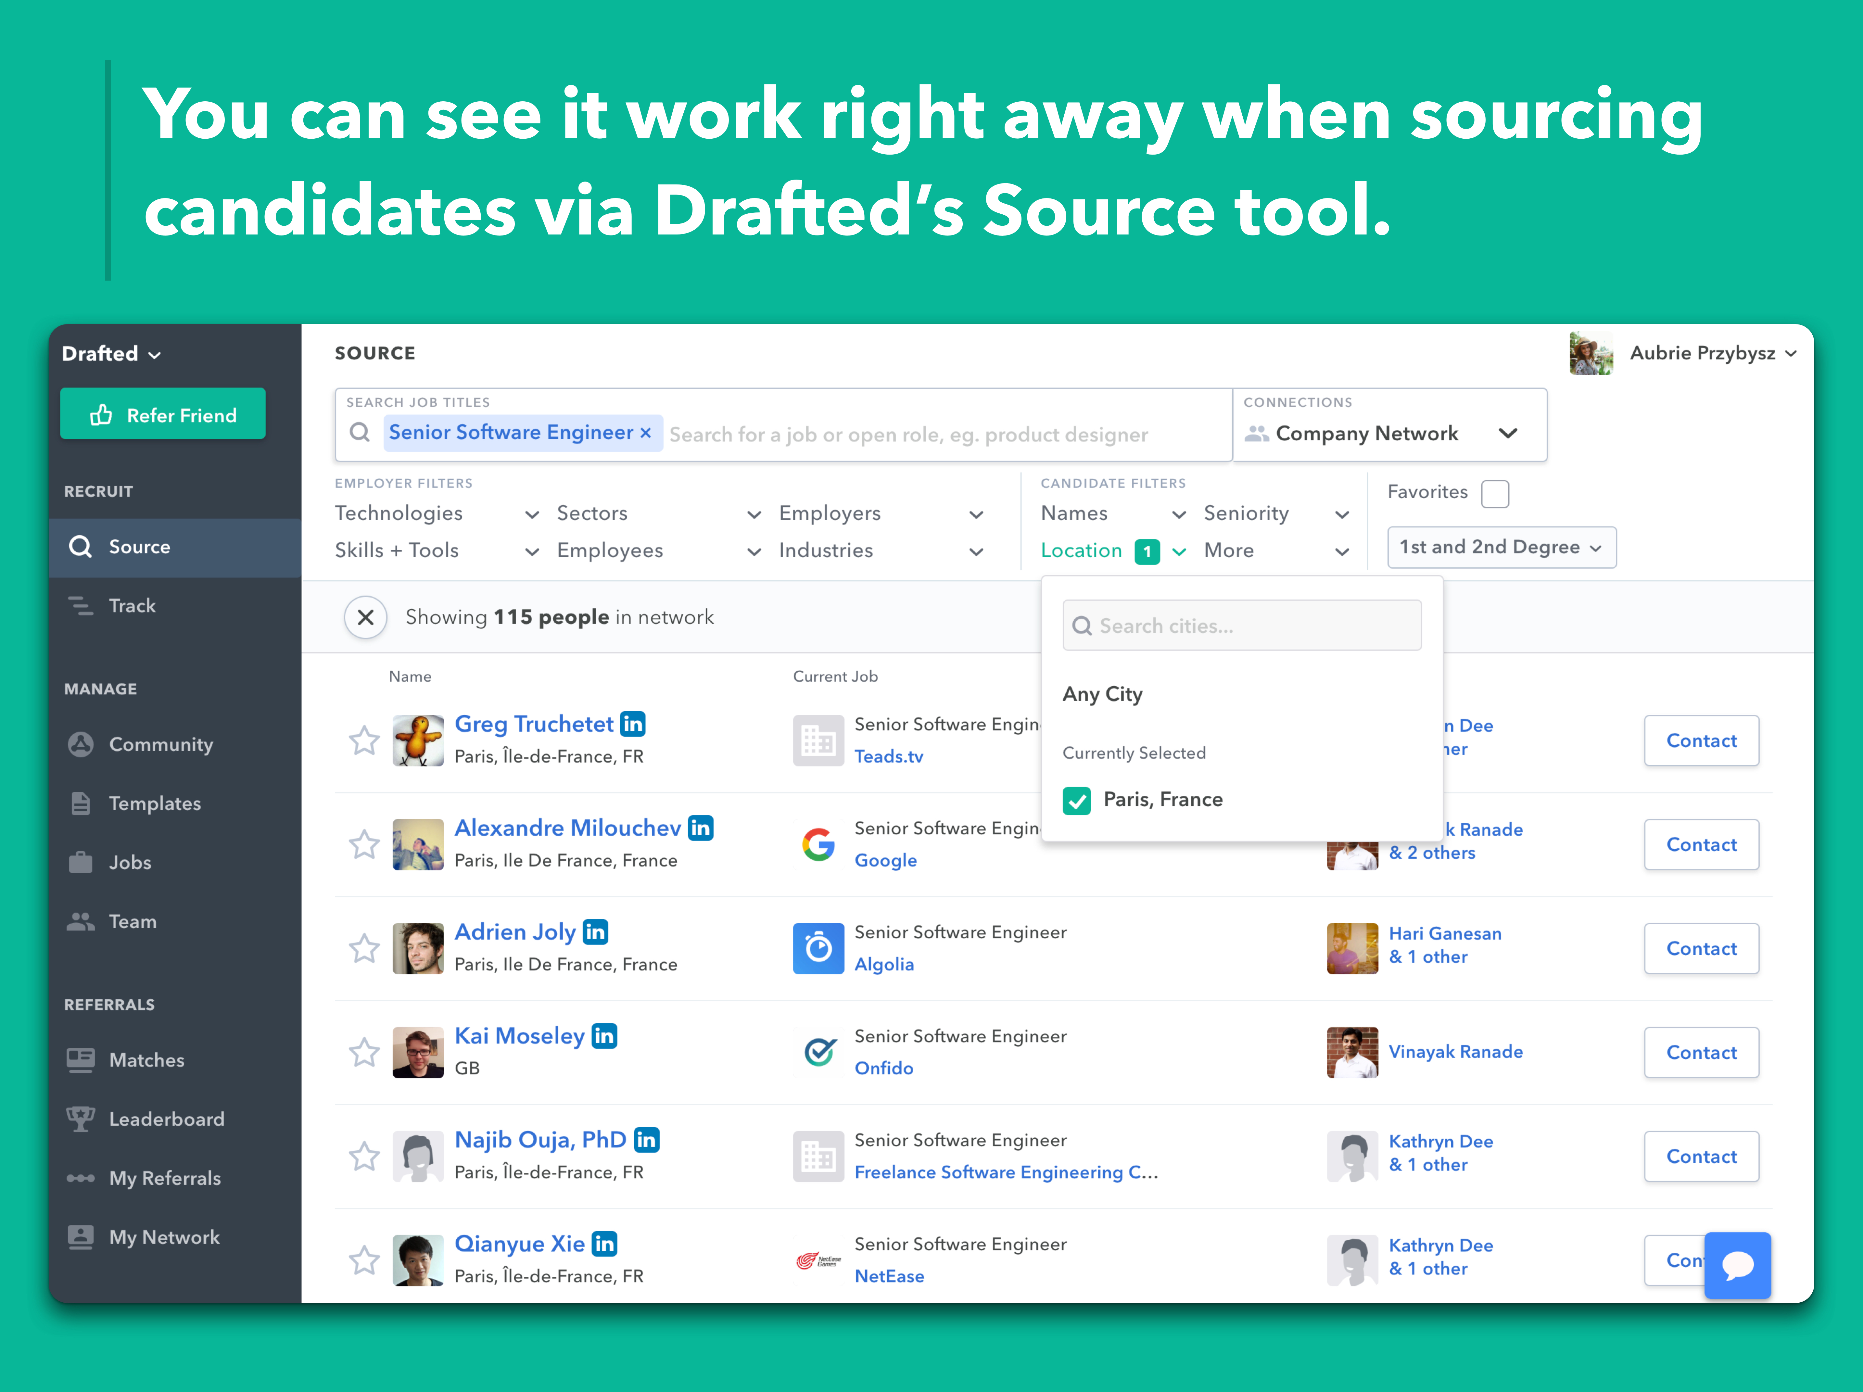Open Adrien Joly's profile link
The width and height of the screenshot is (1863, 1392).
click(515, 932)
